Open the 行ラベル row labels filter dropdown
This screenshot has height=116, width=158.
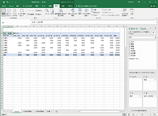click(x=12, y=36)
